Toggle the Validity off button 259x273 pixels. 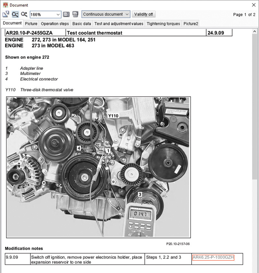pyautogui.click(x=143, y=14)
